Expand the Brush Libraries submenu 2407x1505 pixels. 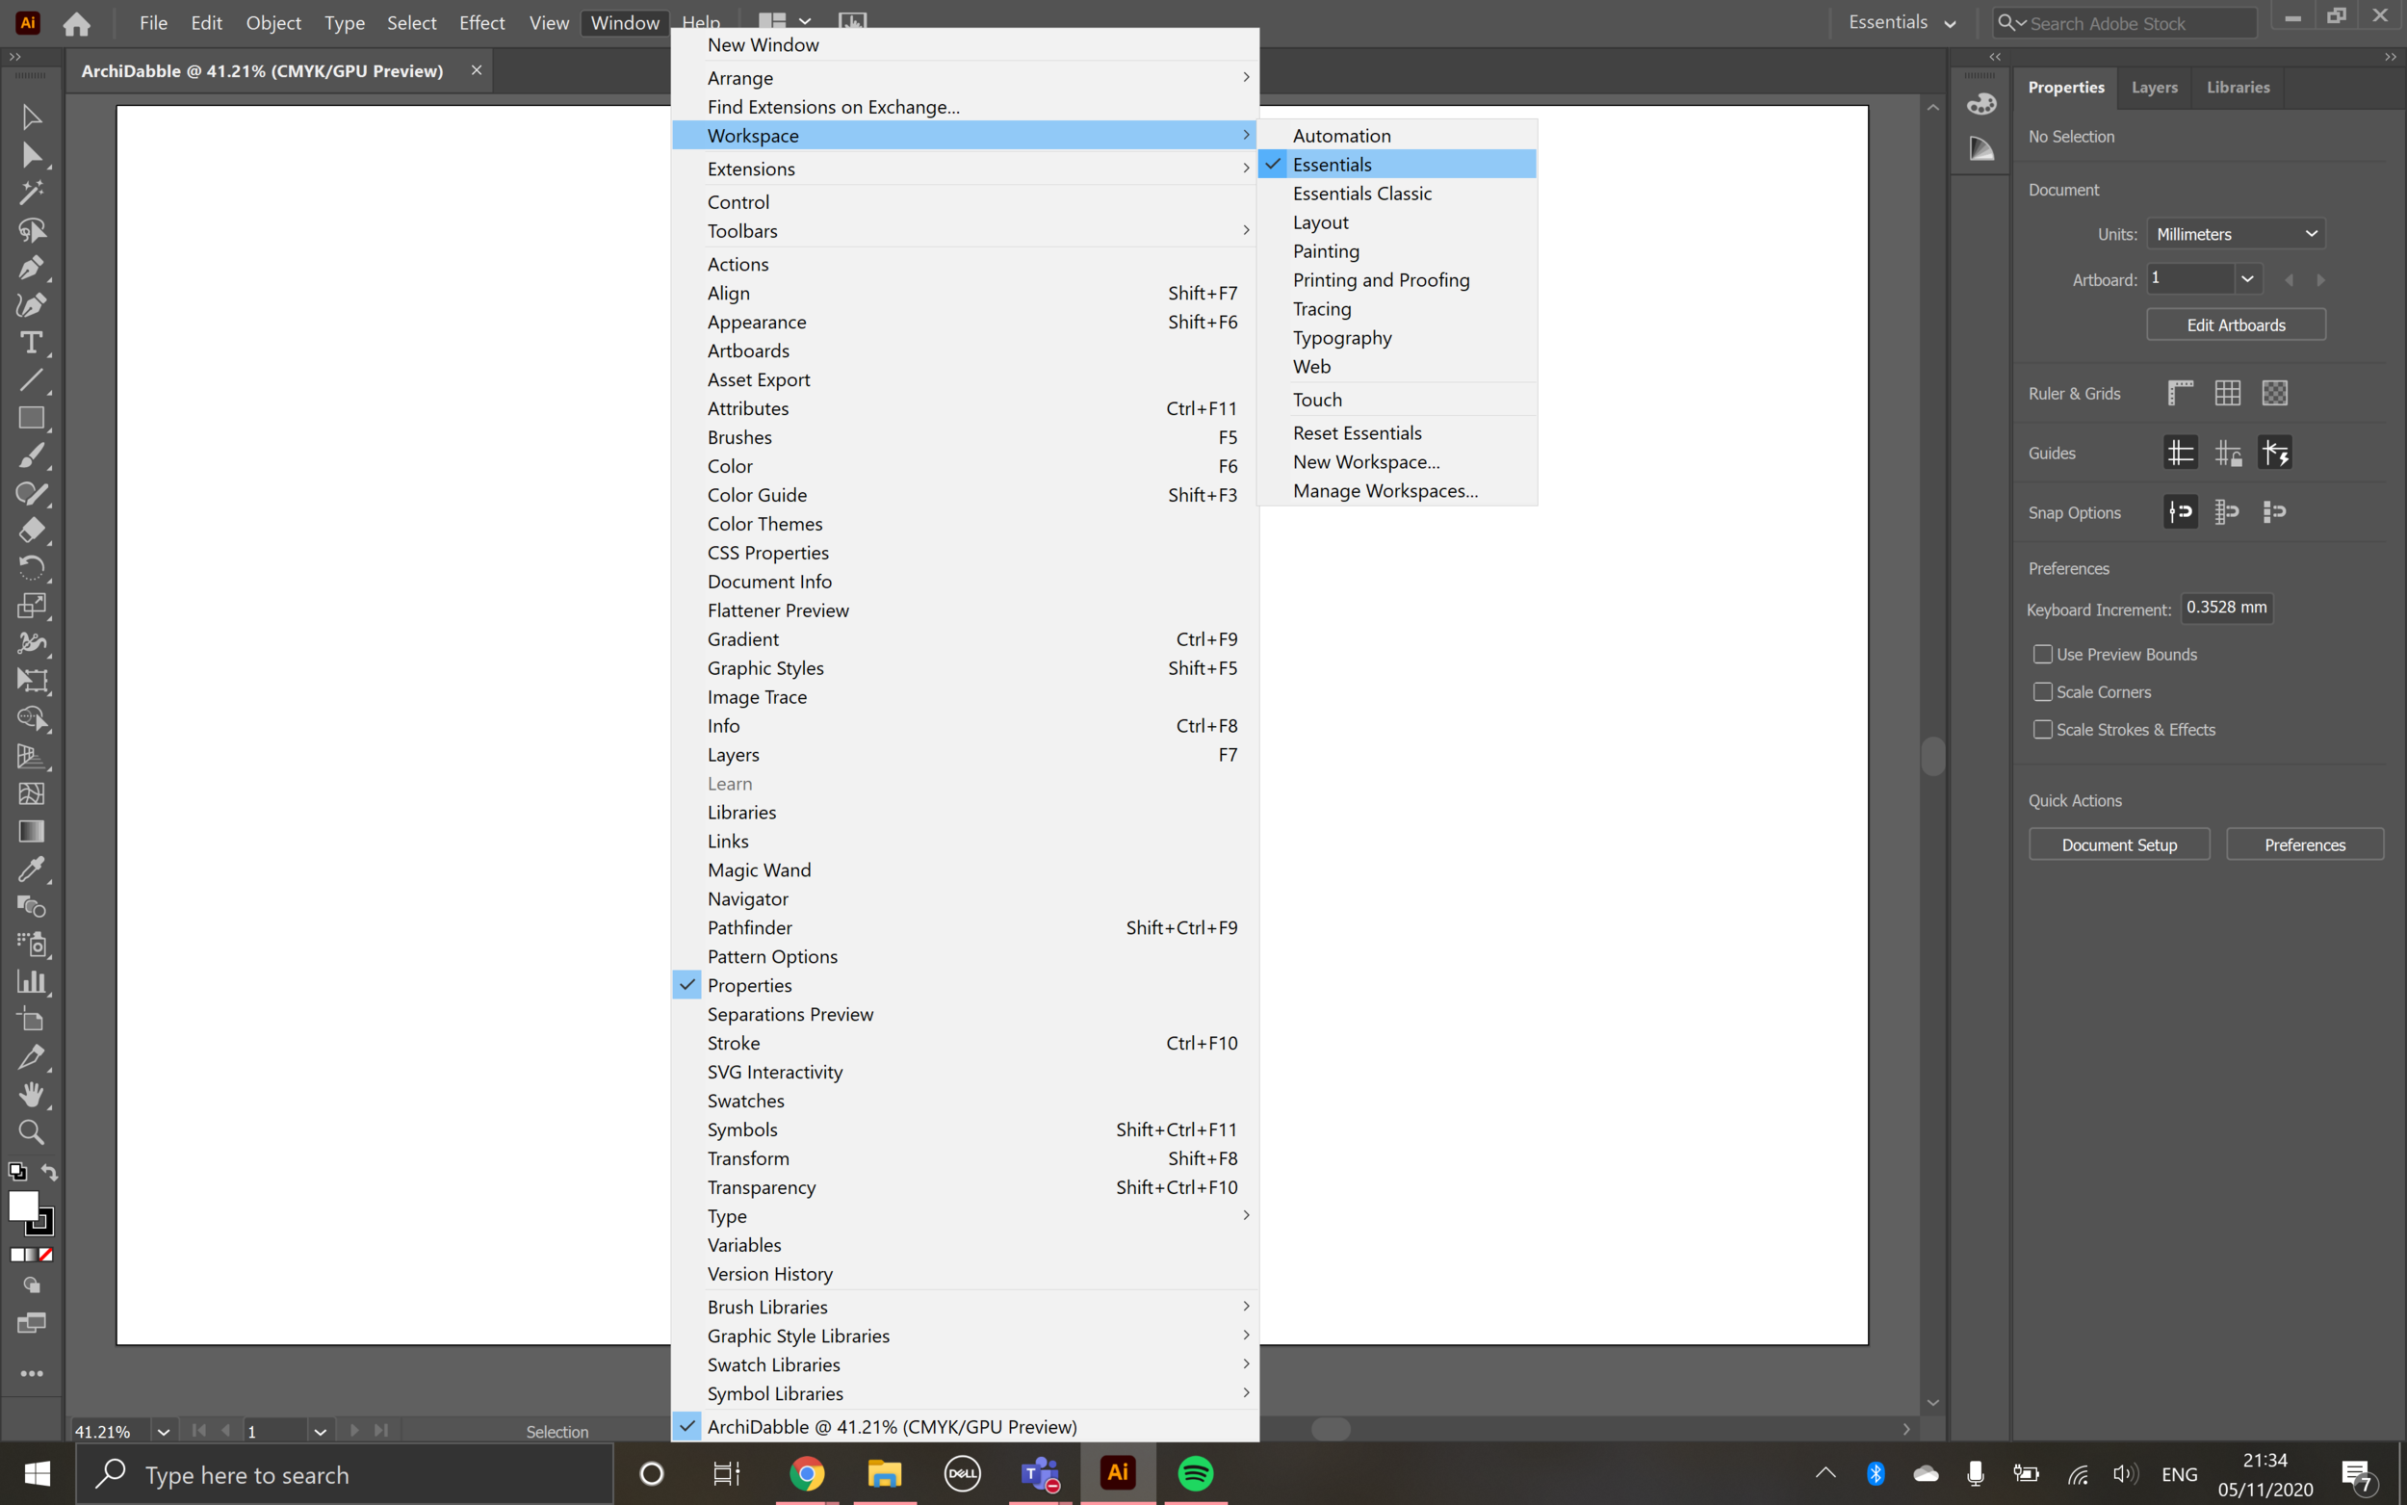pos(964,1307)
